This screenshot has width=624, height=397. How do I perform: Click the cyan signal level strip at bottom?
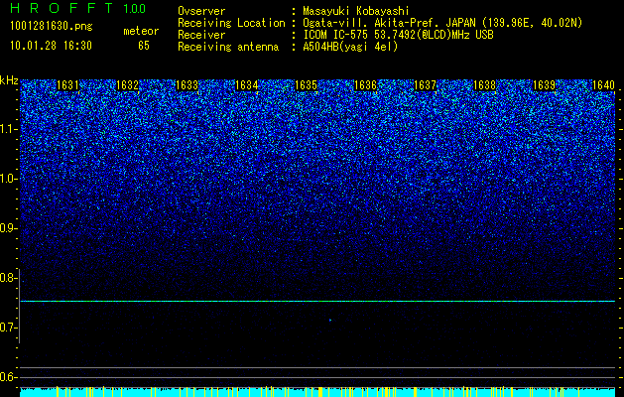coord(317,392)
